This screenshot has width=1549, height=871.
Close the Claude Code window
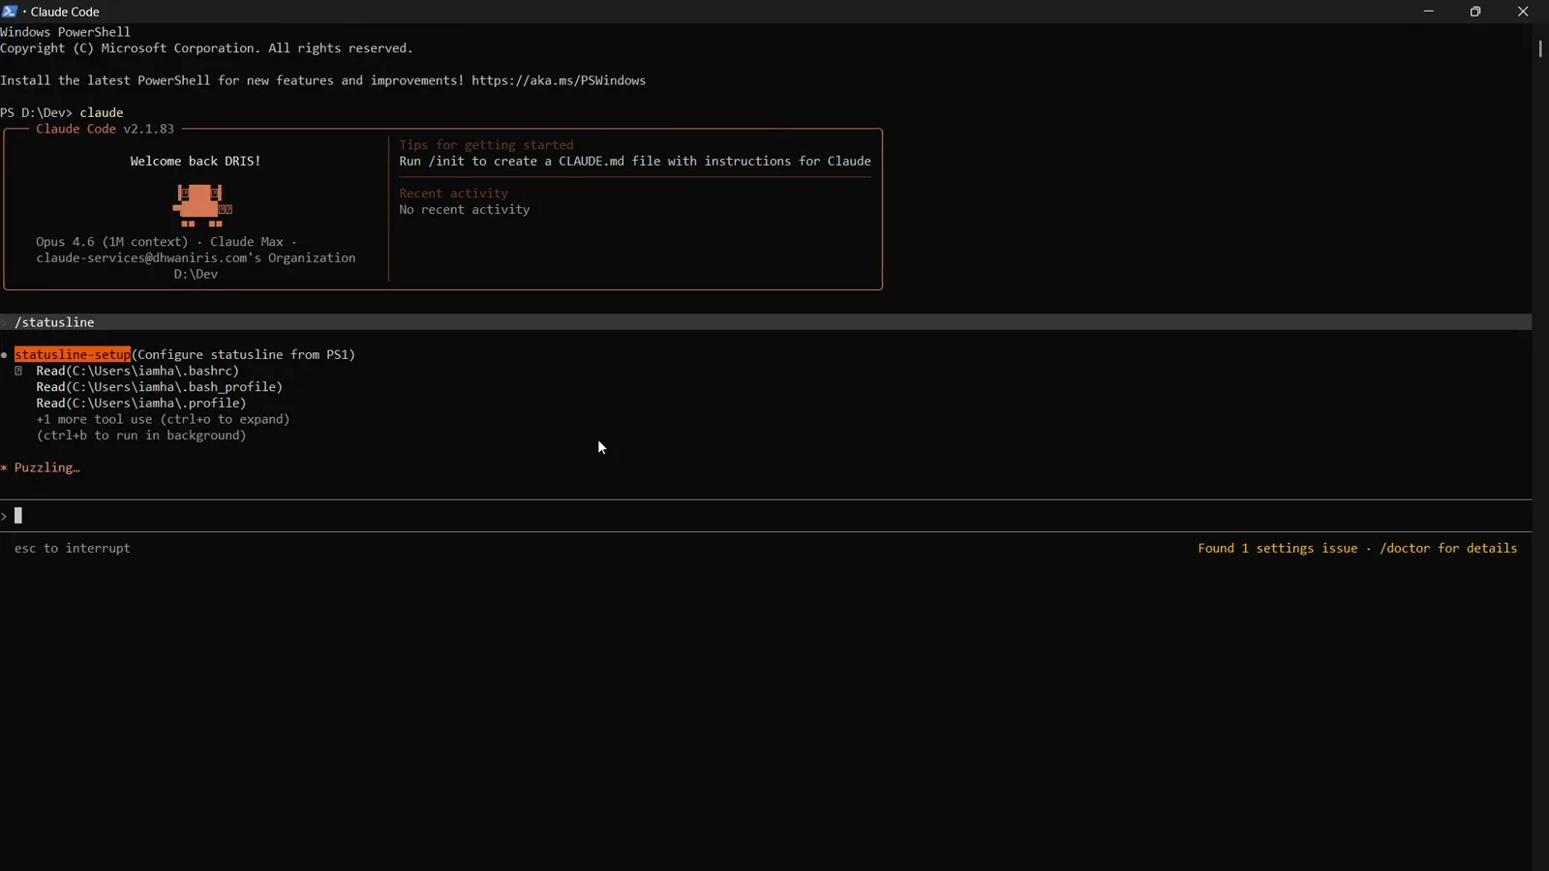pyautogui.click(x=1523, y=12)
